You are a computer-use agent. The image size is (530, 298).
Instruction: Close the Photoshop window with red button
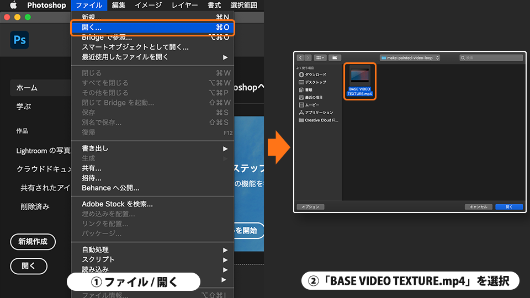[x=7, y=17]
